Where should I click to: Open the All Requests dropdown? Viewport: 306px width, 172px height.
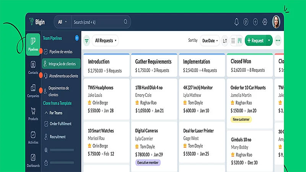click(106, 41)
